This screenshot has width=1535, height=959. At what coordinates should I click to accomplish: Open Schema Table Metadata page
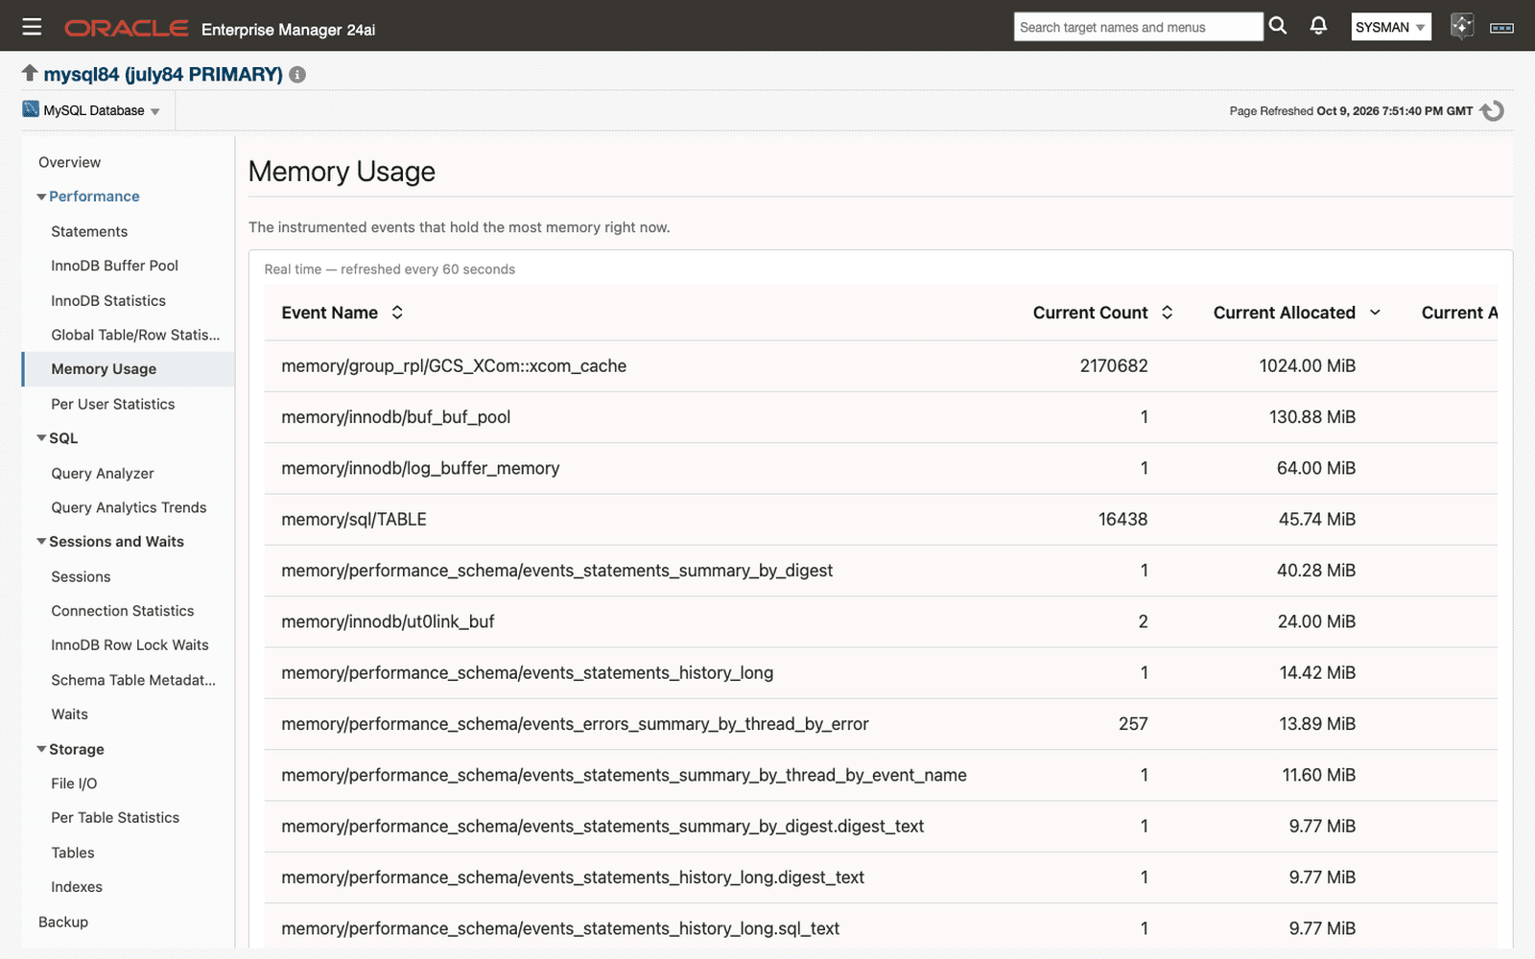pos(133,680)
